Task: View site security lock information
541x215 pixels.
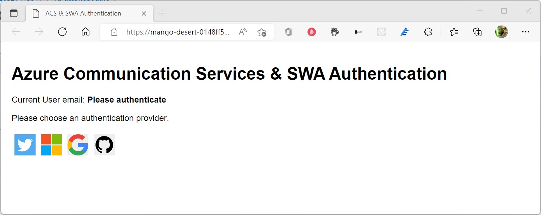Action: (114, 32)
